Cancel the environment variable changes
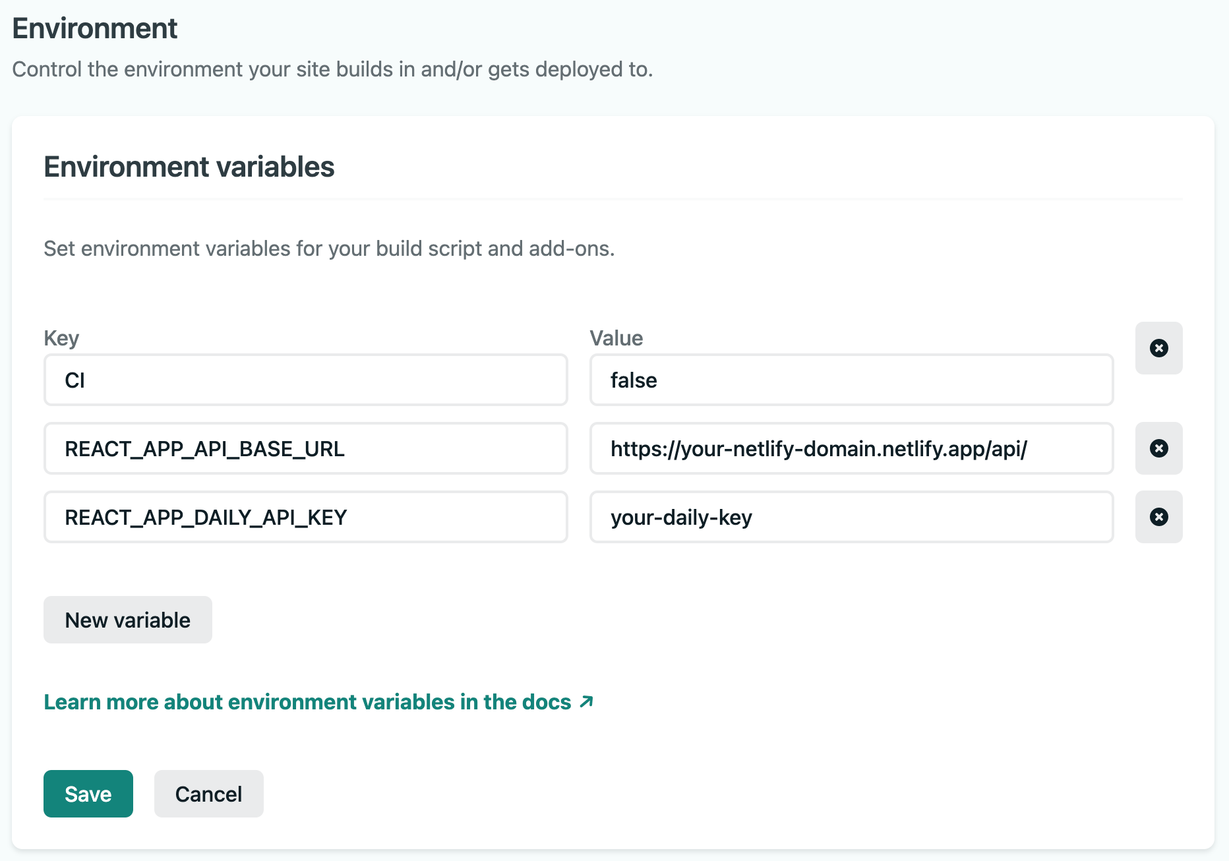Screen dimensions: 1229x861 (x=209, y=794)
